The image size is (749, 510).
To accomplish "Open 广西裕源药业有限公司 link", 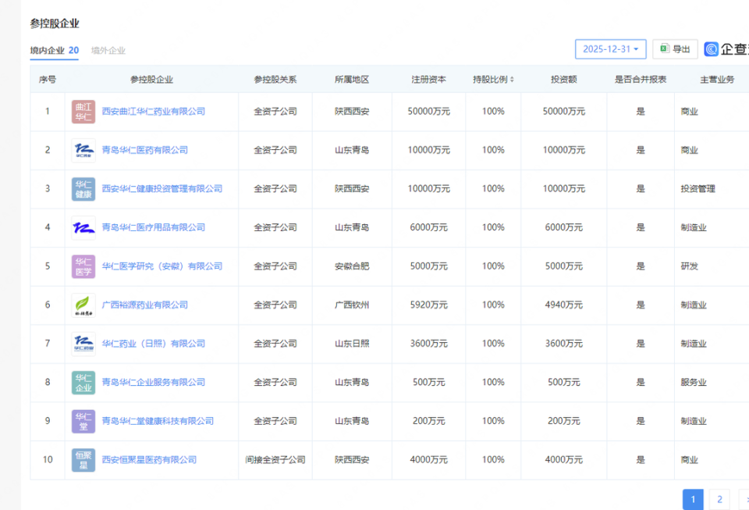I will pos(145,305).
